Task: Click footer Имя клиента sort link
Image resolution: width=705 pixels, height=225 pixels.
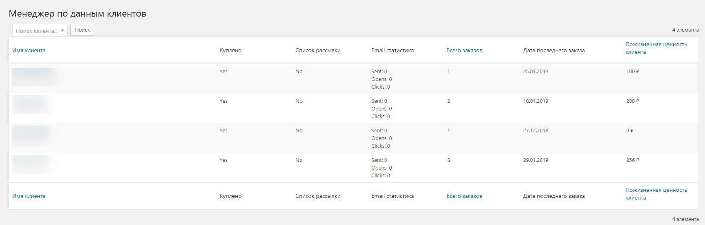Action: tap(29, 196)
